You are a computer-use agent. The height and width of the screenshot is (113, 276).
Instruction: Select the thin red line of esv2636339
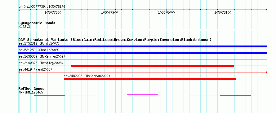(143, 59)
